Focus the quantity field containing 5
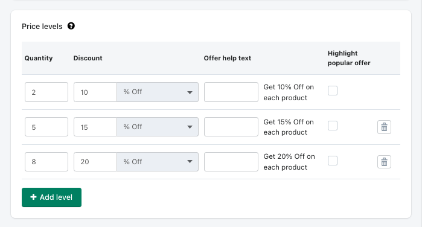This screenshot has width=422, height=227. 46,127
